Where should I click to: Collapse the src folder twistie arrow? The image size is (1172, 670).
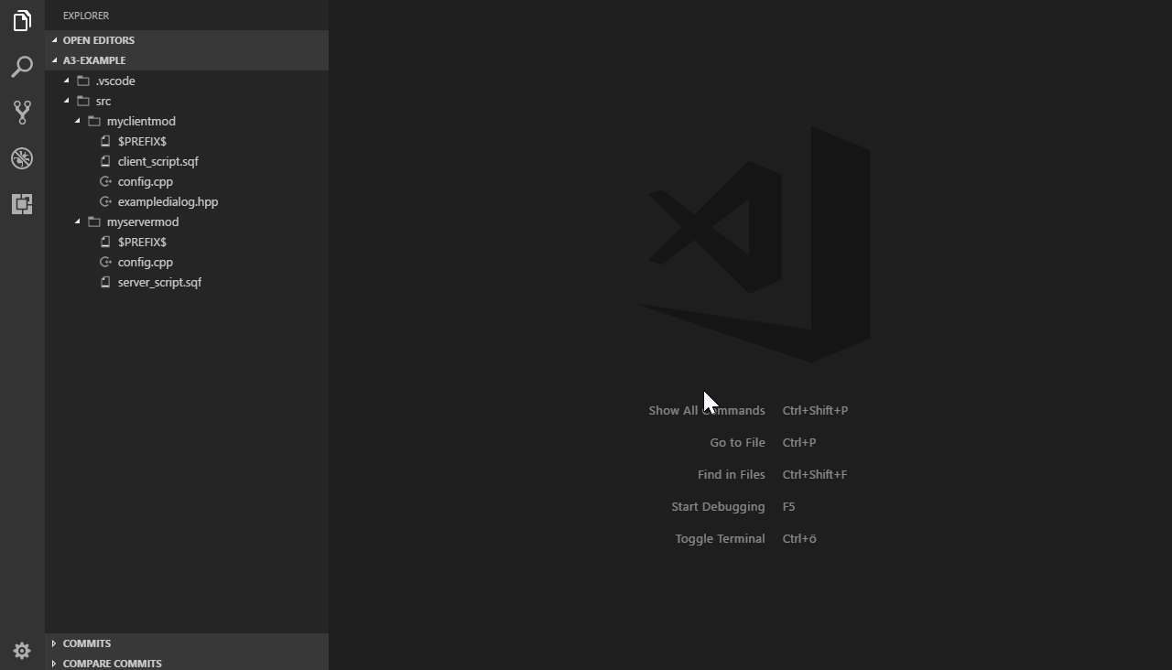click(x=67, y=101)
